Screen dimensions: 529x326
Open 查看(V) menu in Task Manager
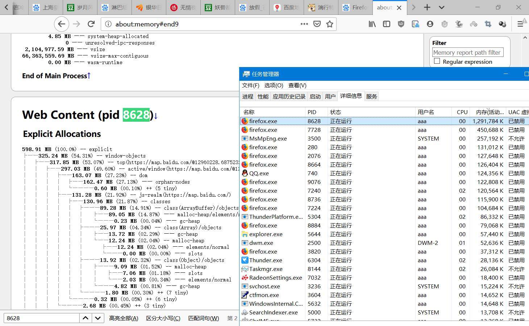click(297, 85)
